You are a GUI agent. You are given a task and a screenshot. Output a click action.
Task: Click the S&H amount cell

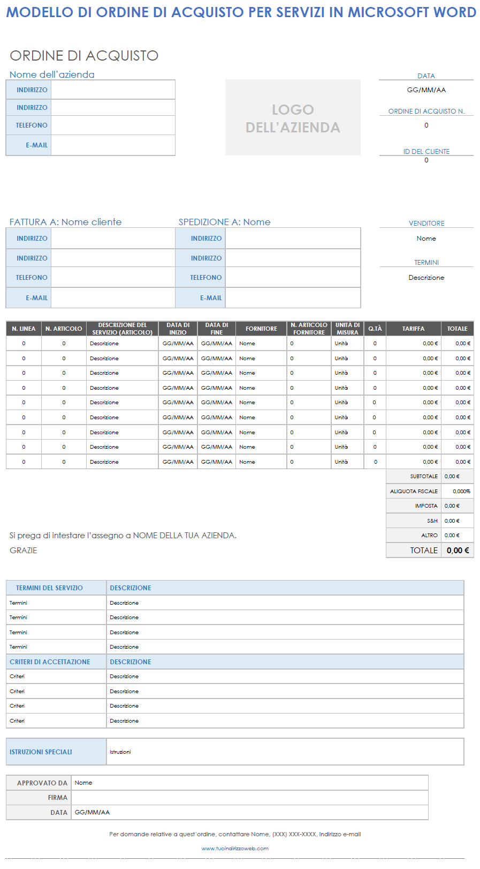click(458, 521)
